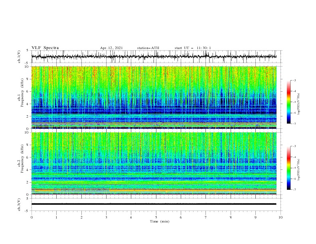Click the time axis tick label '7'
Viewport: 316px width, 244px height.
pyautogui.click(x=206, y=217)
